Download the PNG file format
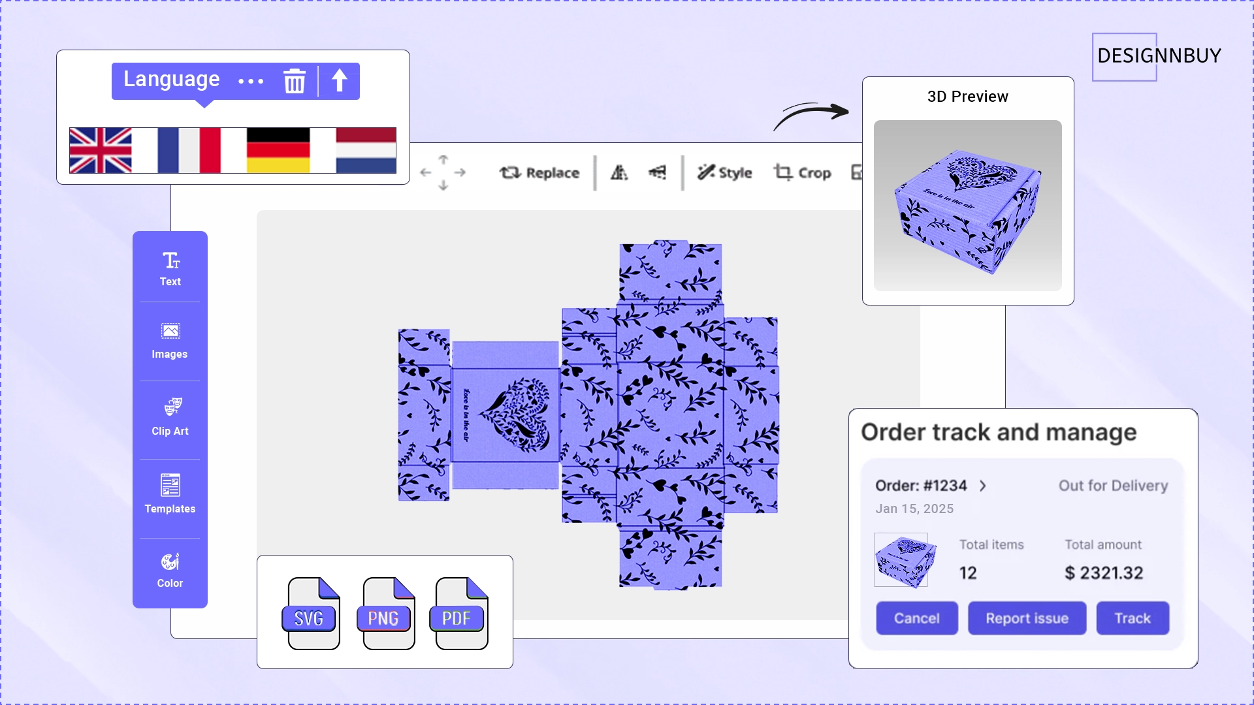Image resolution: width=1254 pixels, height=705 pixels. pyautogui.click(x=387, y=613)
